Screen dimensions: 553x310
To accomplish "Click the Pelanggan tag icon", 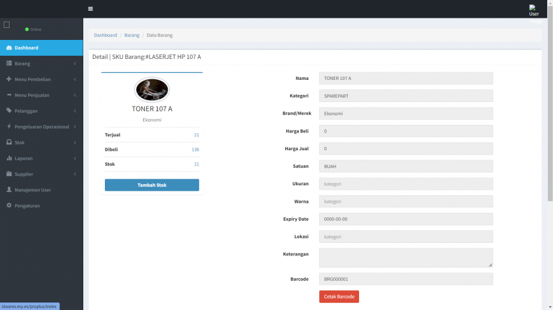I will pyautogui.click(x=9, y=110).
